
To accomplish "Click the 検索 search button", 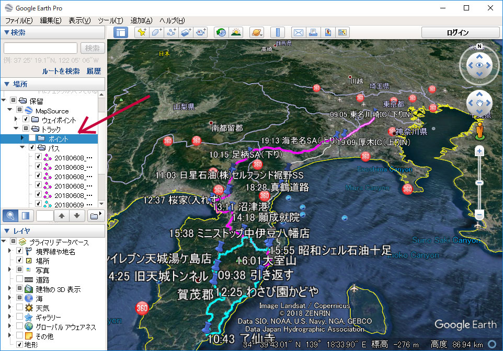I will pos(93,48).
